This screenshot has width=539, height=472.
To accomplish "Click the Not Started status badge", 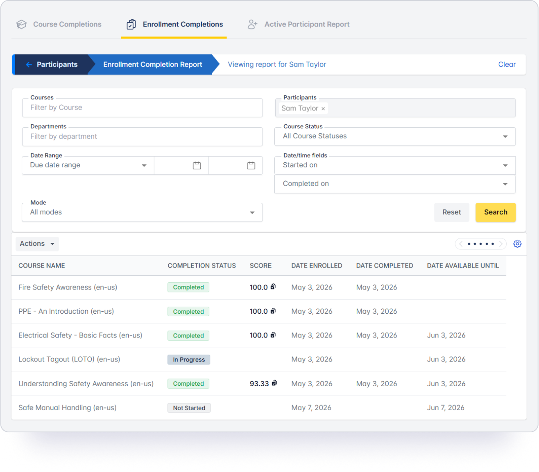I will point(189,408).
